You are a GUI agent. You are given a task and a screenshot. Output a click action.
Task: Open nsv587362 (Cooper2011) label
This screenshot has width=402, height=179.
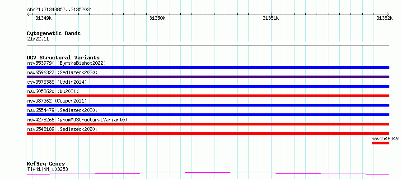(57, 101)
